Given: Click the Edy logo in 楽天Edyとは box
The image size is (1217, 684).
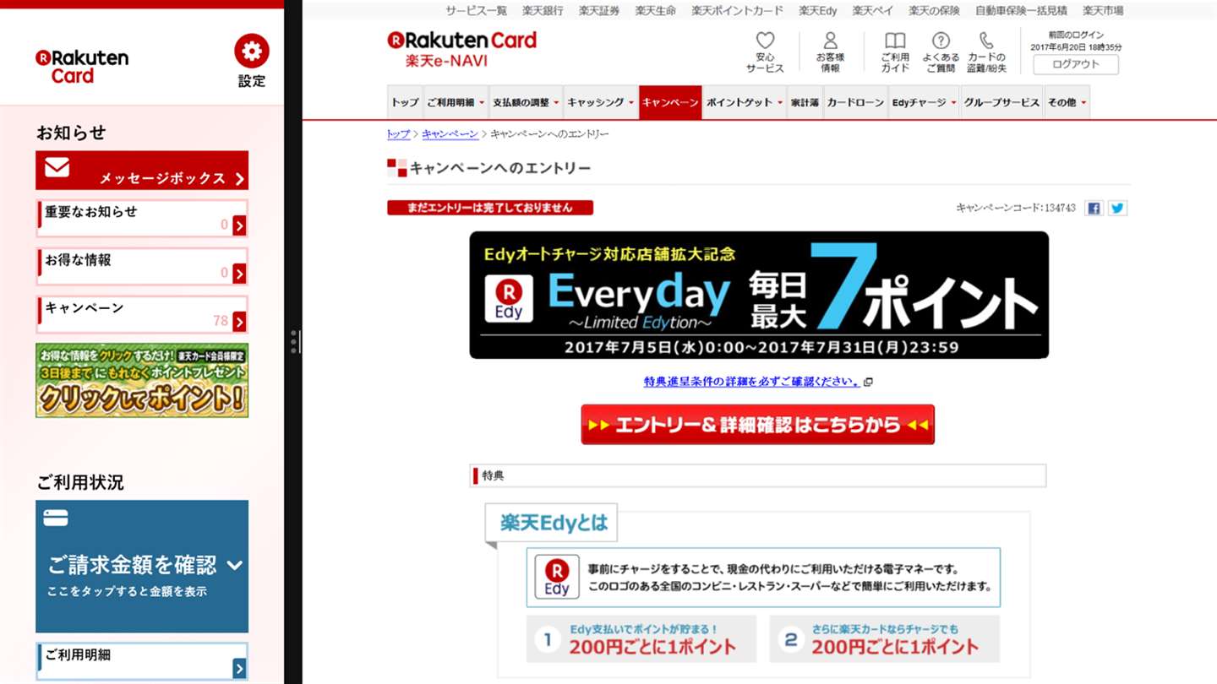Looking at the screenshot, I should point(557,577).
